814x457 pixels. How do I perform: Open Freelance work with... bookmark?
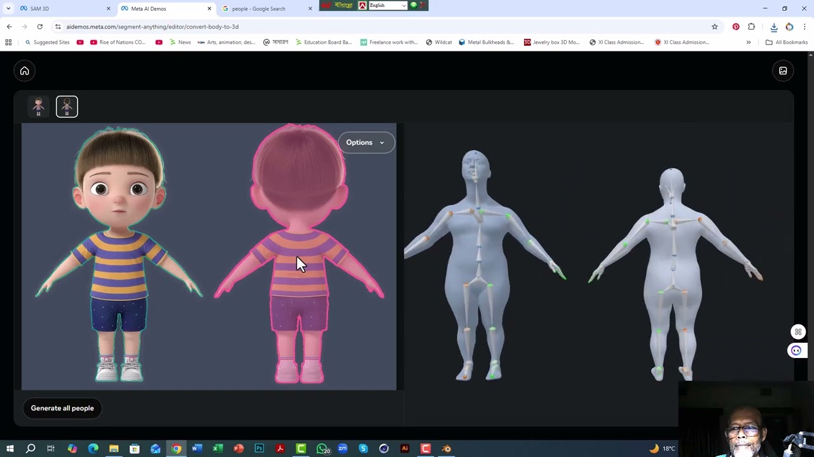point(389,42)
